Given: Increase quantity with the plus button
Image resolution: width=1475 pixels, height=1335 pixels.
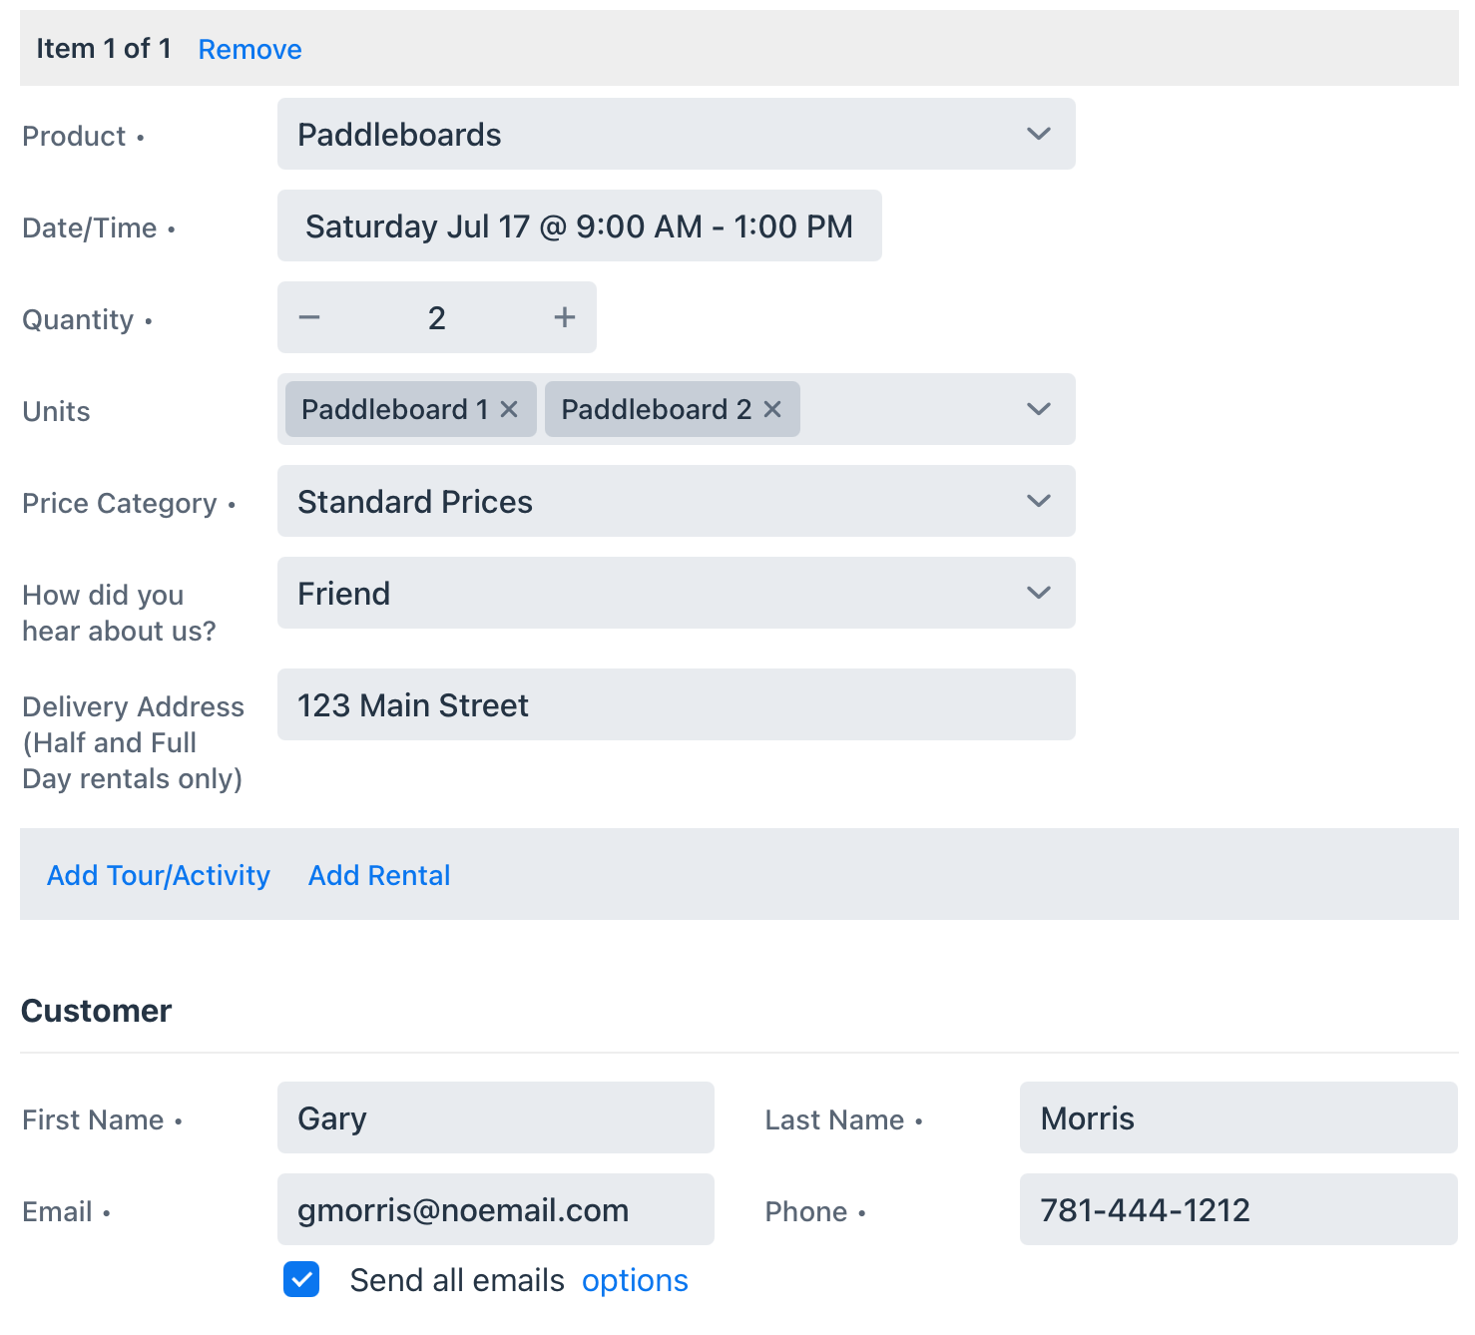Looking at the screenshot, I should coord(565,317).
